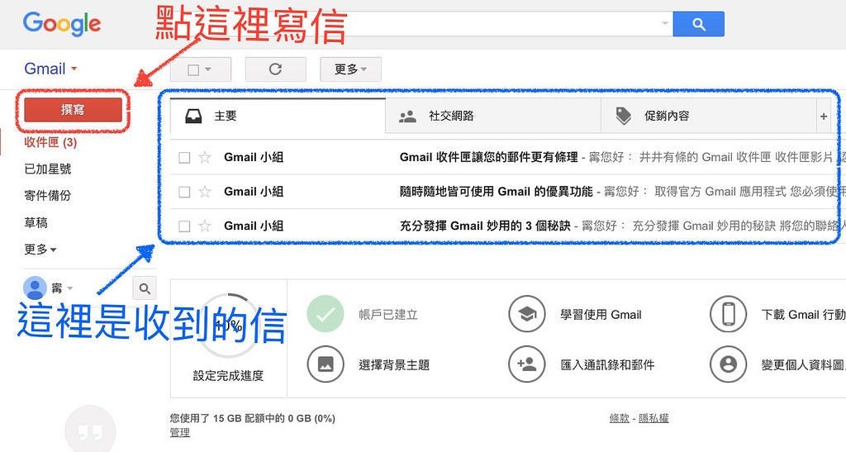Open 匯入通訊錄和郵件 option
The height and width of the screenshot is (452, 846).
607,365
